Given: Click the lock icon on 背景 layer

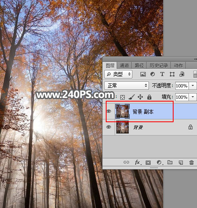Looking at the screenshot, I should coord(191,127).
